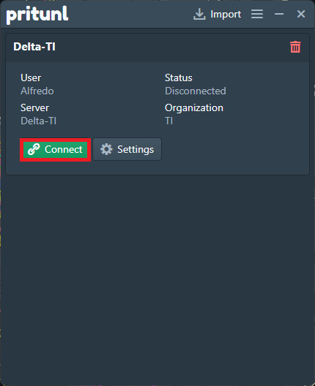
Task: Connect to the Delta-TI server
Action: pos(55,149)
